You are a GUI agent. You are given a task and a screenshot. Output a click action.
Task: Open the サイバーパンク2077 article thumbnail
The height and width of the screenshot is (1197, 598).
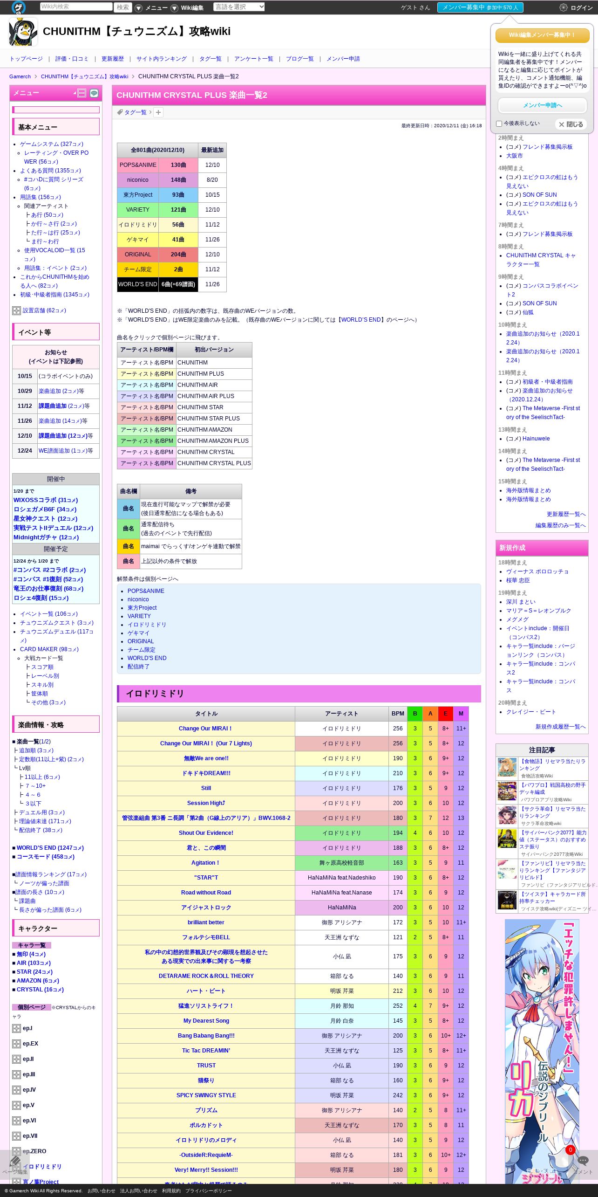click(507, 839)
